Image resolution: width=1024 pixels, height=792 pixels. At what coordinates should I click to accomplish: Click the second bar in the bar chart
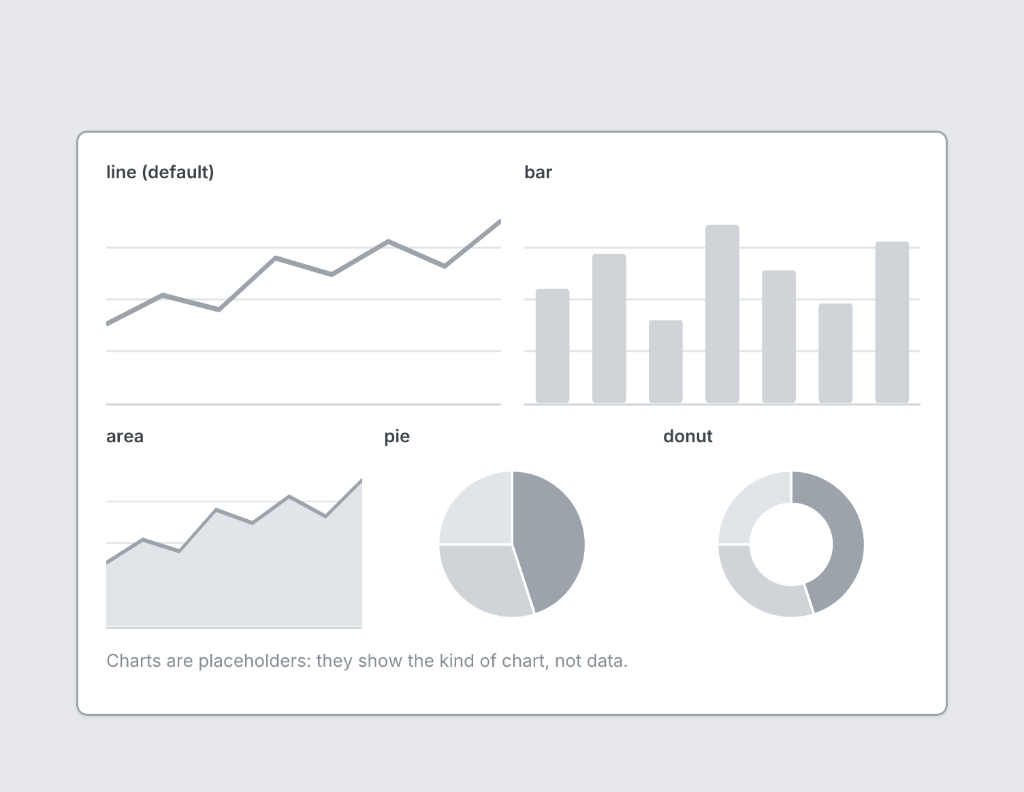click(x=609, y=328)
